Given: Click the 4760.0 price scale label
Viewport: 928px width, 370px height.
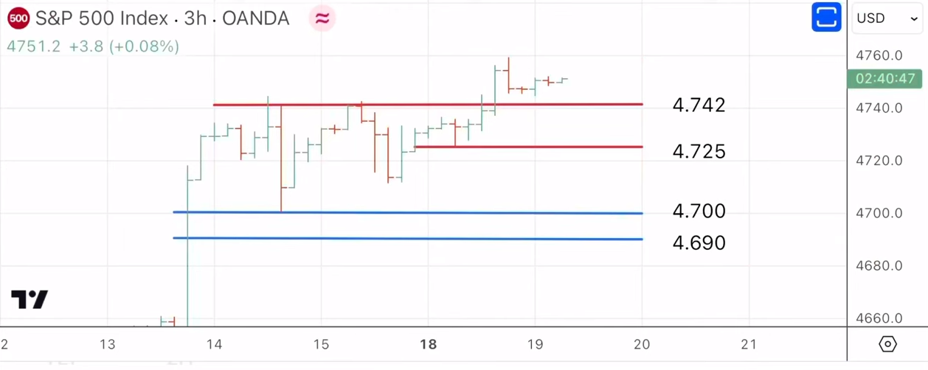Looking at the screenshot, I should tap(879, 55).
